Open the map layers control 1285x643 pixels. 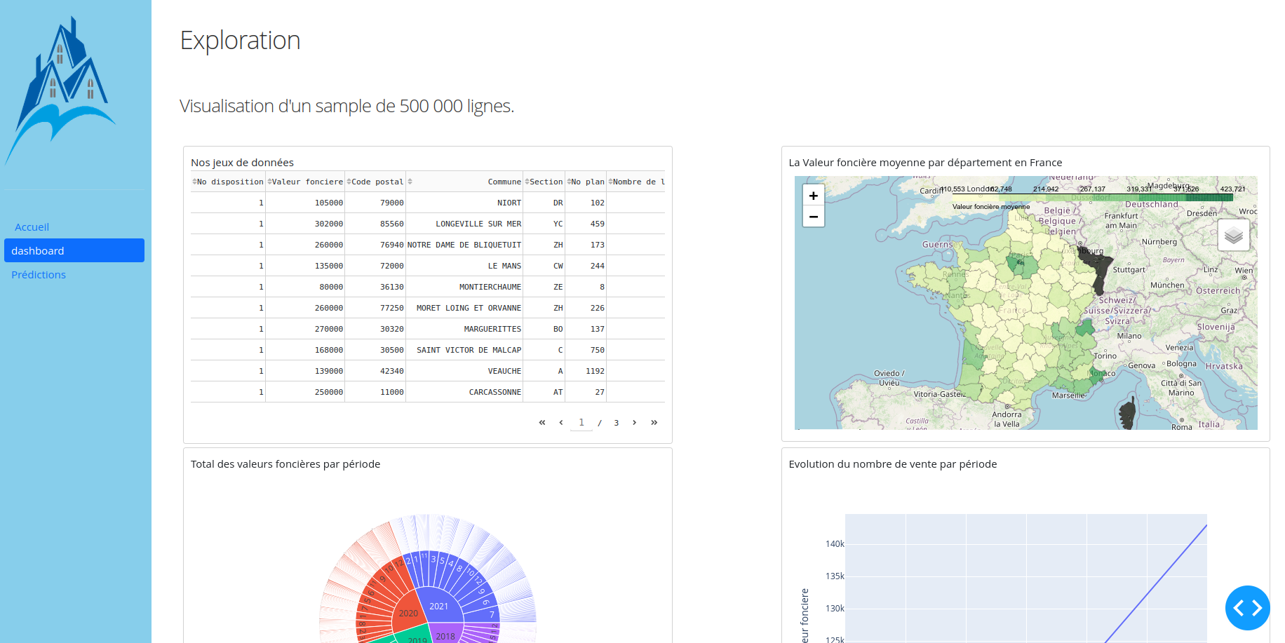[1233, 235]
